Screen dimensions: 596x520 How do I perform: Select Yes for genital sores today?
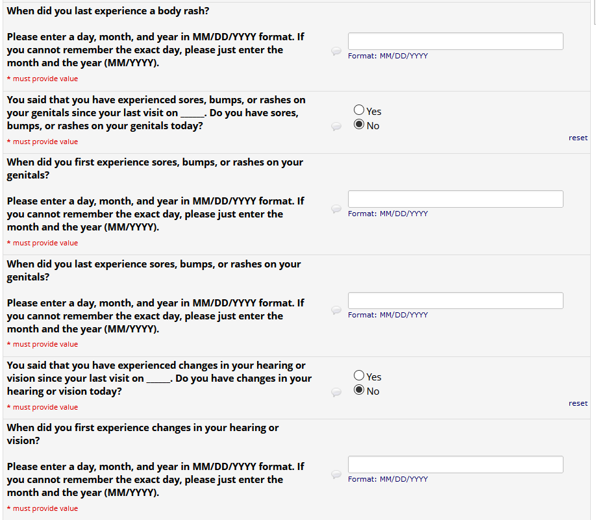pos(359,111)
